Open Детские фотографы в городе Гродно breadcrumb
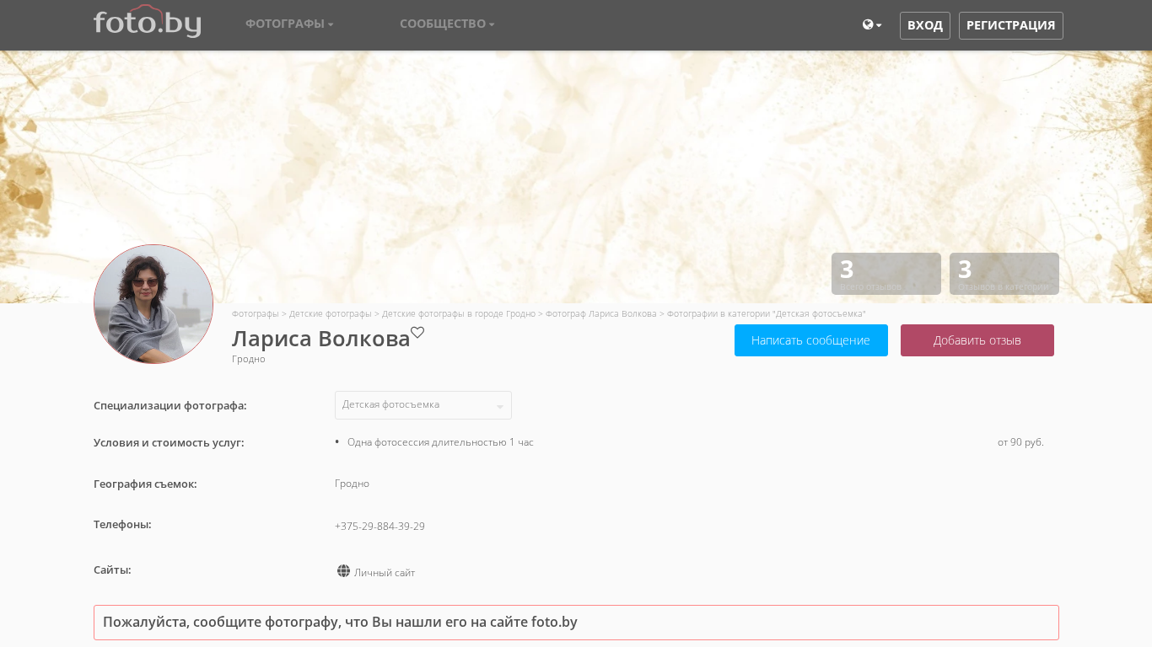This screenshot has width=1152, height=647. (x=458, y=313)
